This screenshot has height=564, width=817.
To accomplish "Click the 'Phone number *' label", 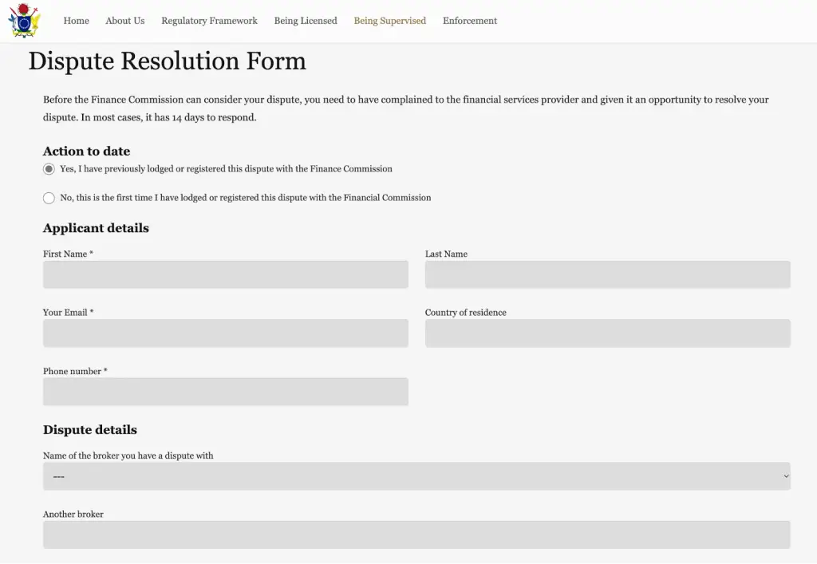I will [75, 371].
